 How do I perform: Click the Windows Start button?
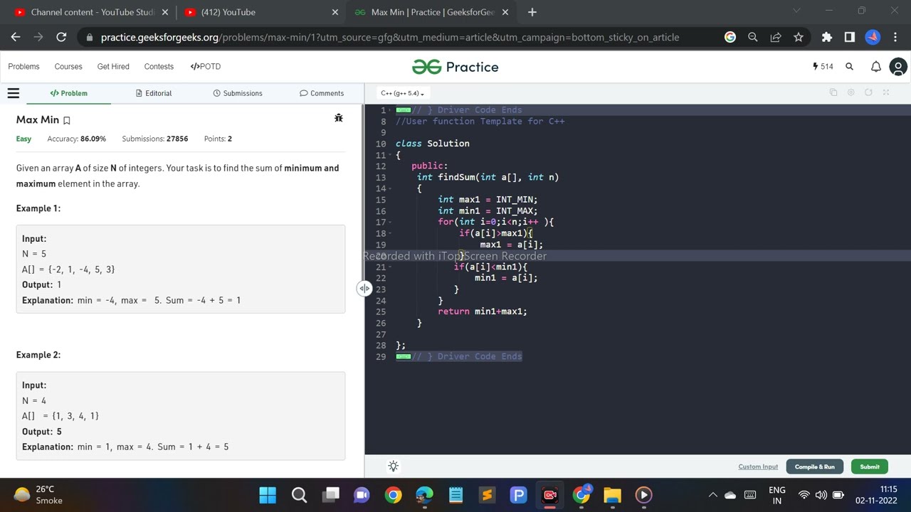pyautogui.click(x=268, y=495)
